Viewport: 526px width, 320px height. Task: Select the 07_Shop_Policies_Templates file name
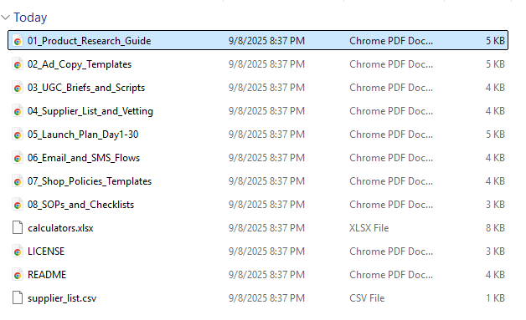(90, 181)
